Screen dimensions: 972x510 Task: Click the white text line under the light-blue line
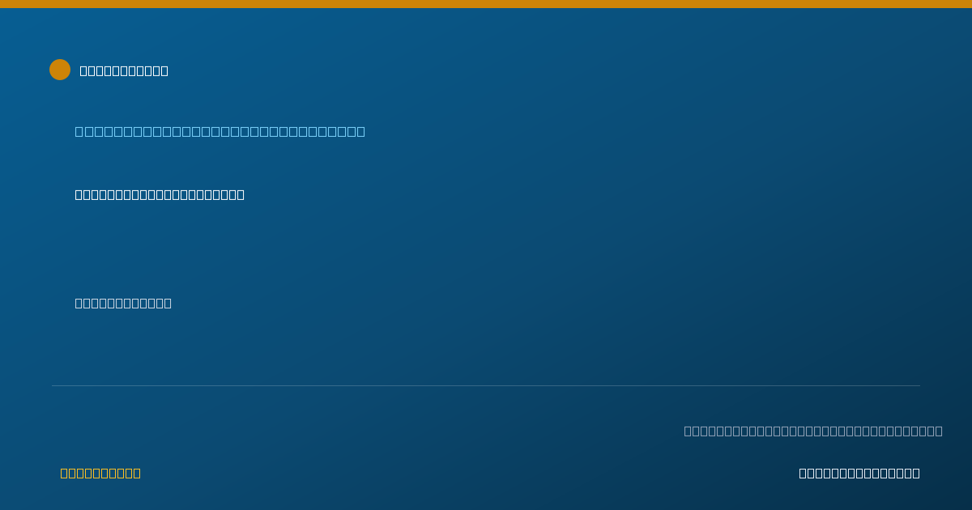[x=160, y=194]
